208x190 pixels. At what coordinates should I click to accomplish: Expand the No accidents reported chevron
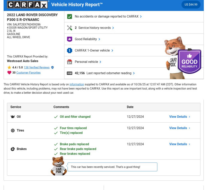[141, 16]
